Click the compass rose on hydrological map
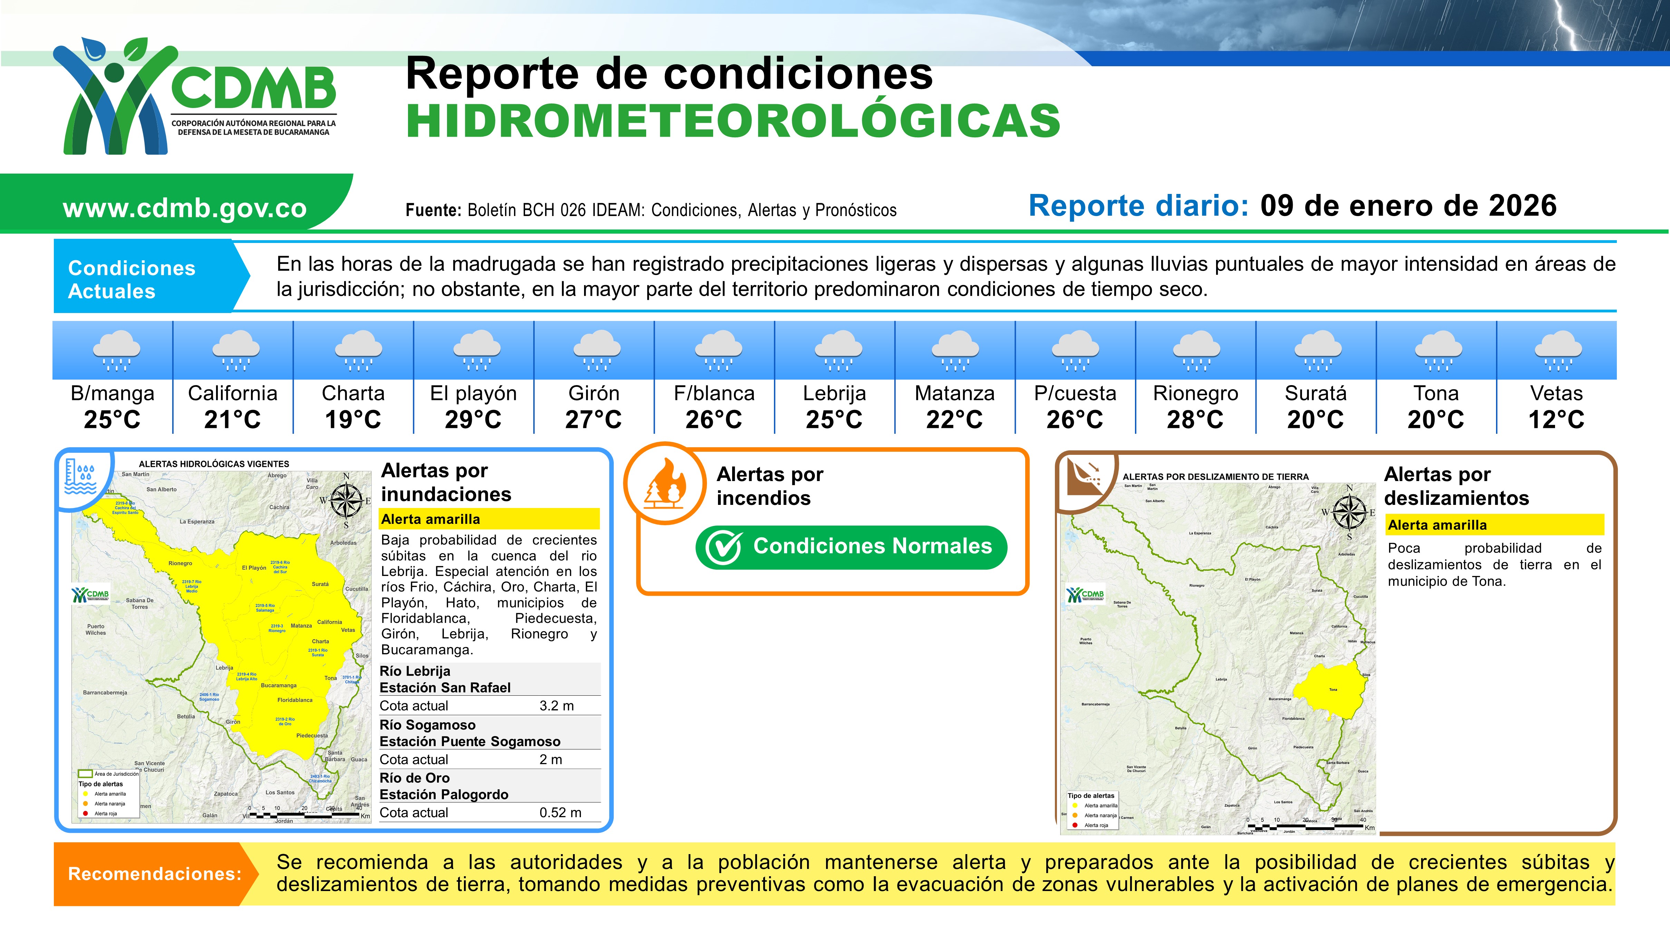The width and height of the screenshot is (1670, 939). click(346, 500)
